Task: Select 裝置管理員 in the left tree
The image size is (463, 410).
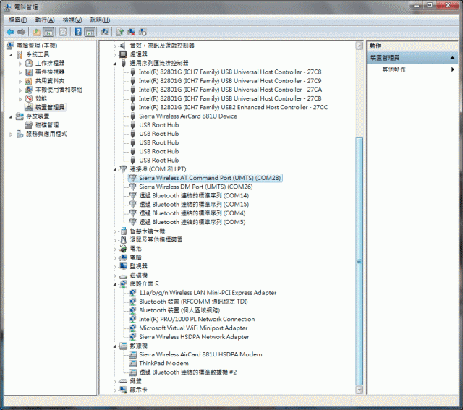Action: pos(50,108)
